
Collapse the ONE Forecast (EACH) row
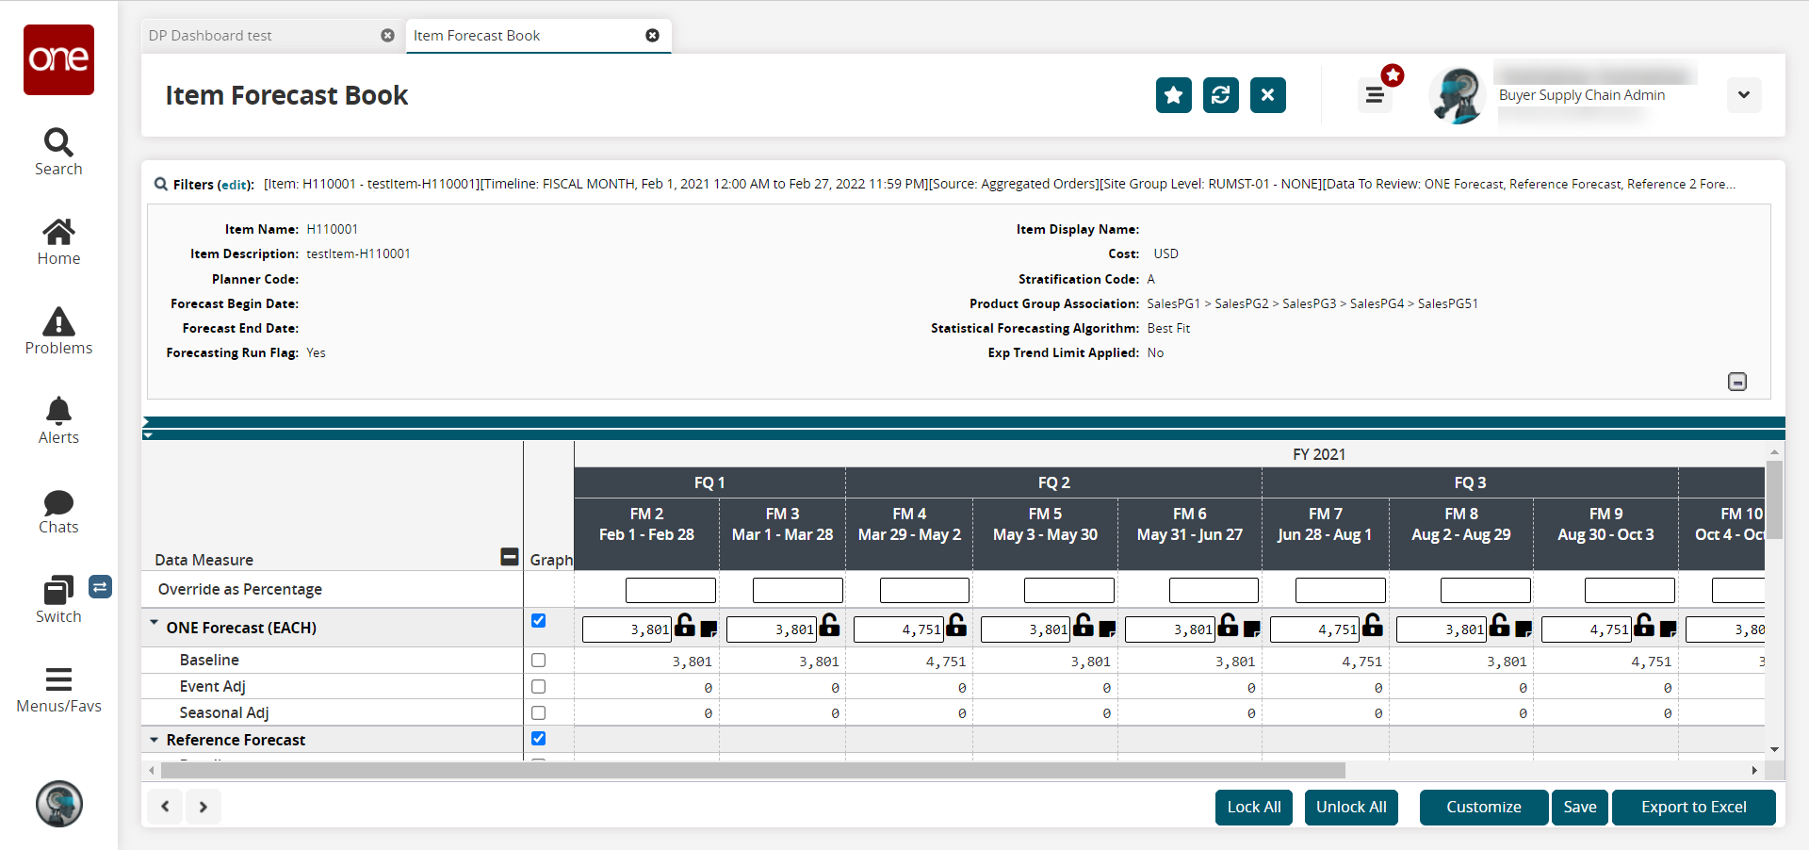click(154, 623)
